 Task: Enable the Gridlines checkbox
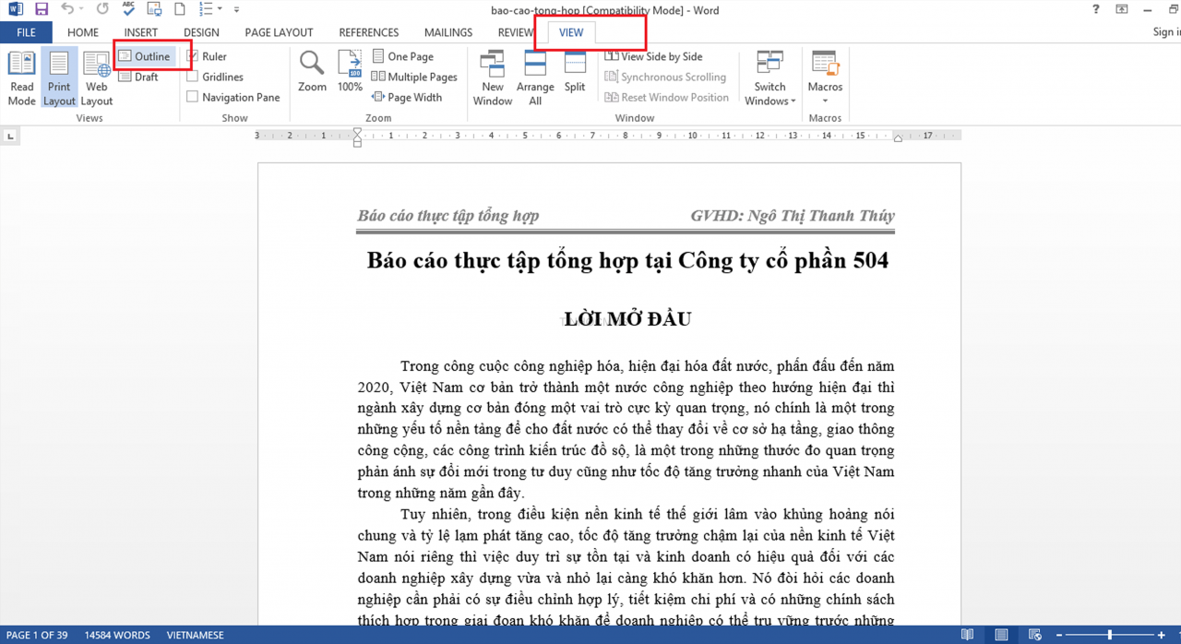click(215, 77)
